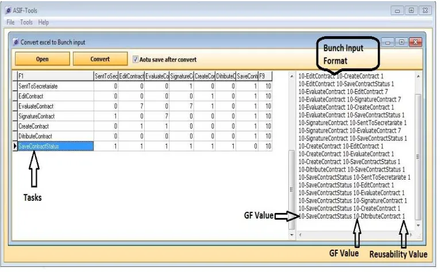Screen dimensions: 440x272
Task: Click the F1 column header
Action: point(56,76)
